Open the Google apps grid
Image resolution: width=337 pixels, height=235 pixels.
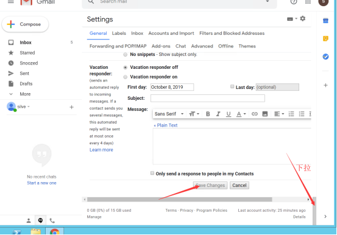[x=308, y=2]
